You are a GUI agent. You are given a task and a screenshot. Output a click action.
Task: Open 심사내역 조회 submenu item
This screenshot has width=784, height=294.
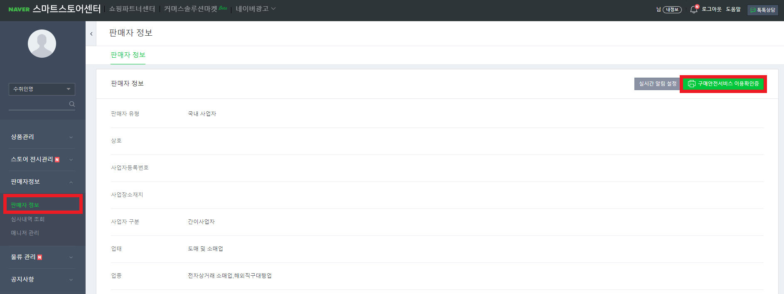[27, 219]
